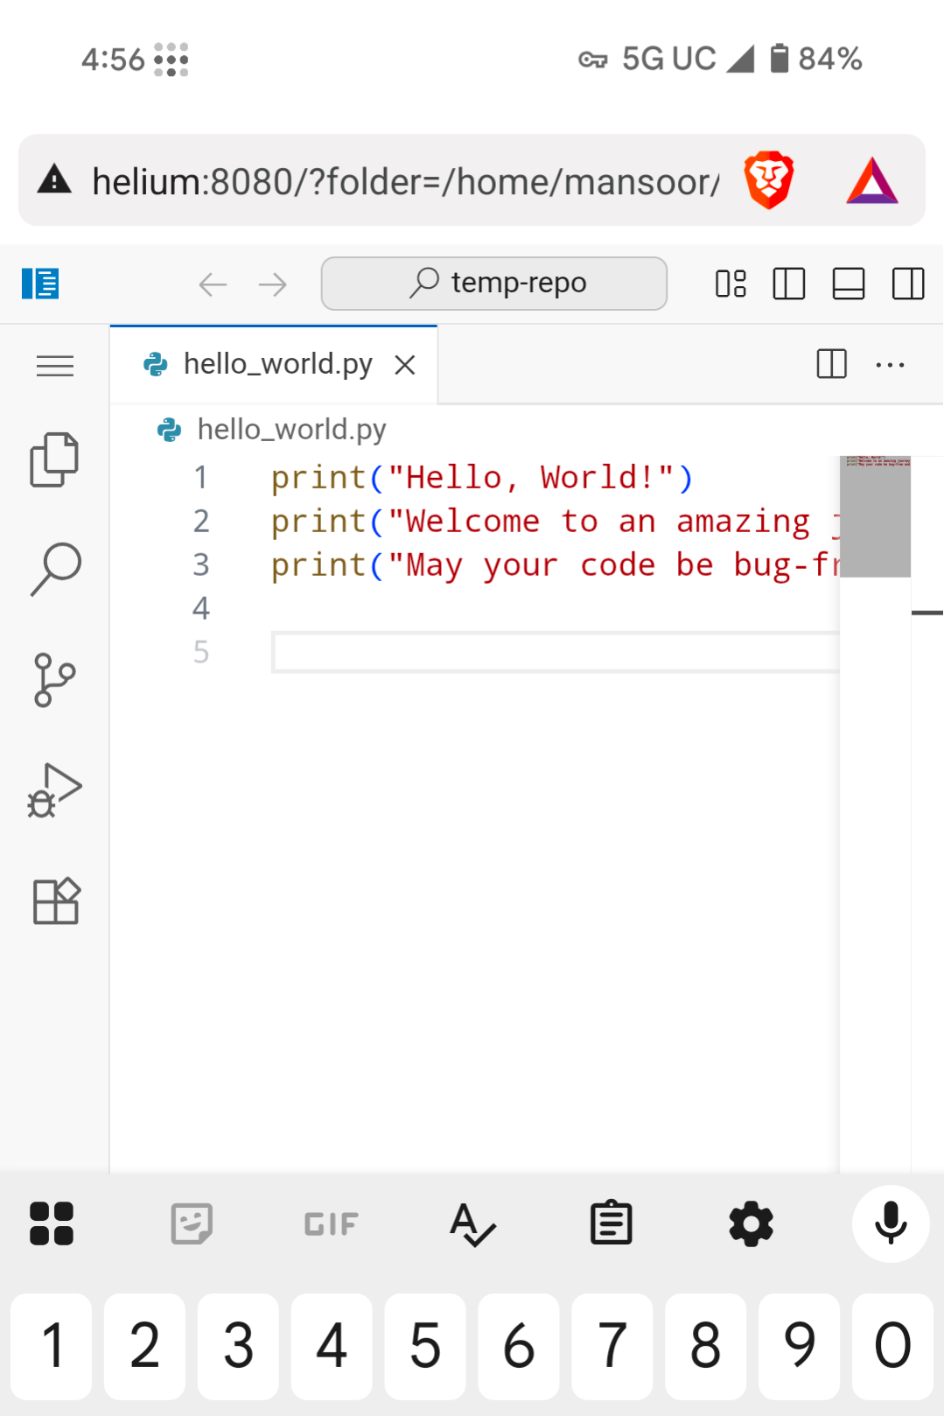Tap the 2 key on the keyboard
This screenshot has height=1416, width=944.
(x=144, y=1346)
